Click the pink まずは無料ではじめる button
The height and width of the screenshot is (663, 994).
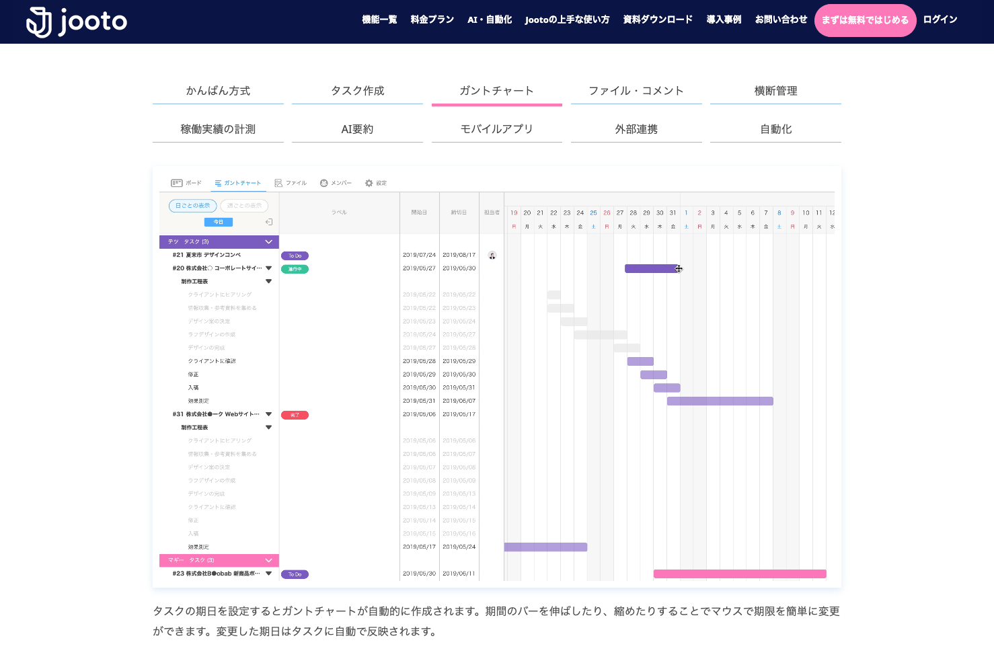865,20
